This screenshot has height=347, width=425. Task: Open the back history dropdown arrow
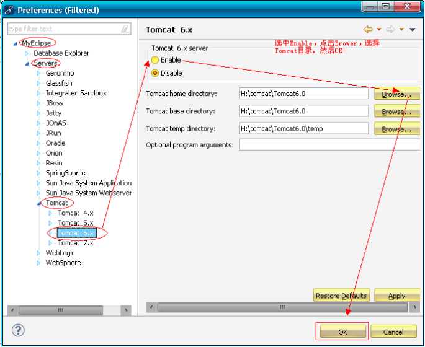[379, 29]
